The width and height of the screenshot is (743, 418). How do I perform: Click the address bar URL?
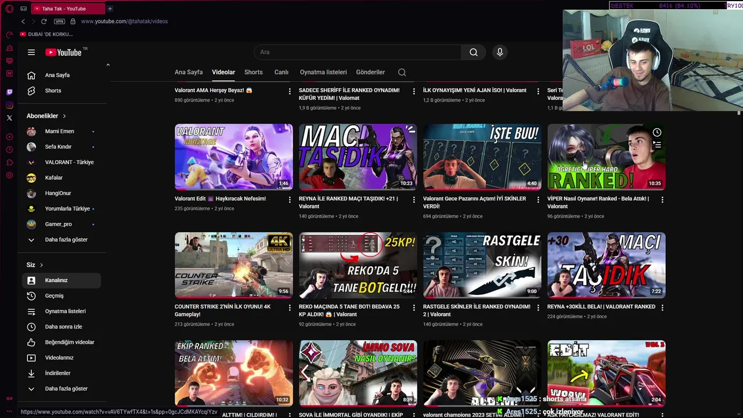point(124,21)
